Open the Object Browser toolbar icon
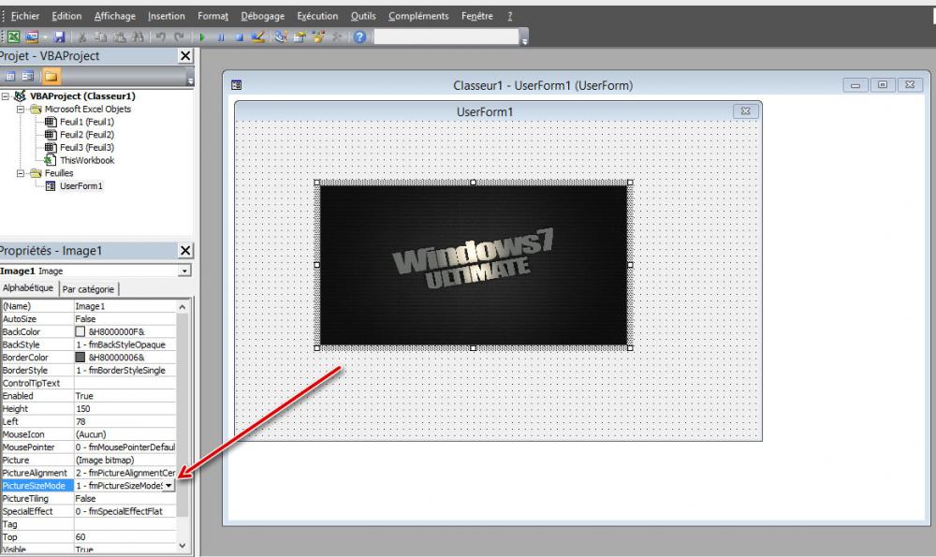This screenshot has height=557, width=936. tap(318, 37)
